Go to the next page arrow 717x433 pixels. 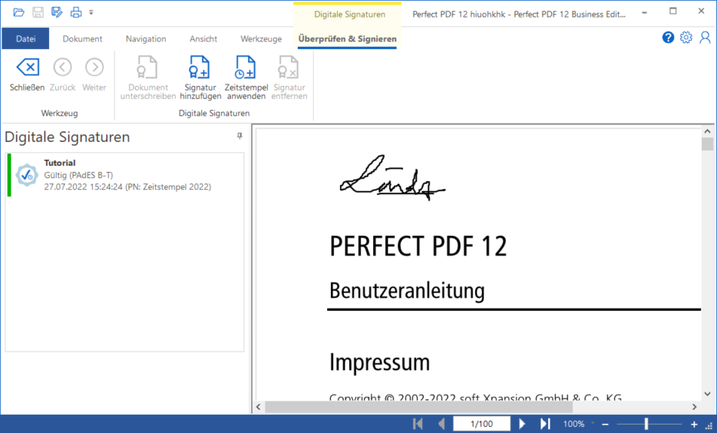pyautogui.click(x=522, y=424)
